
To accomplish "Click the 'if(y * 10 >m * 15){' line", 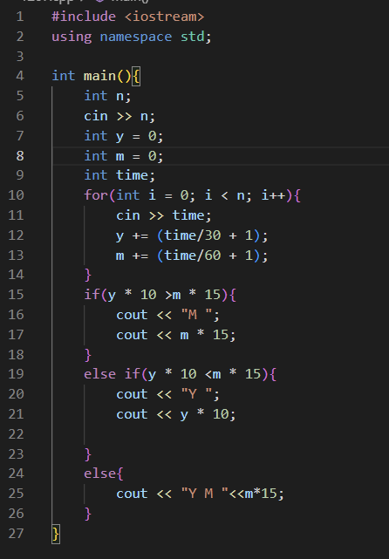I will (x=160, y=295).
